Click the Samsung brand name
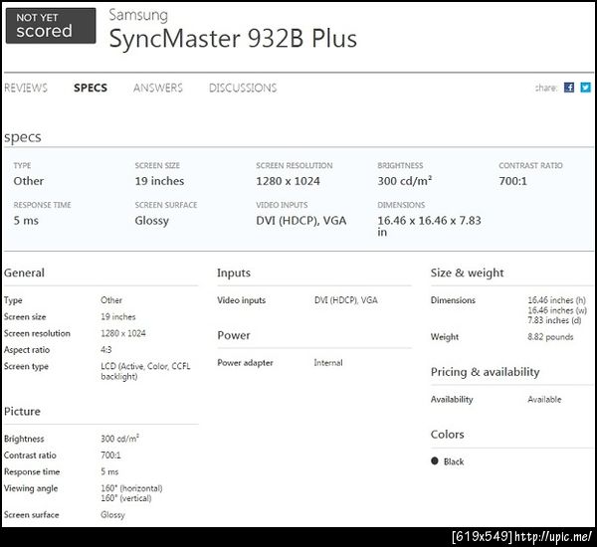Screen dimensions: 597x547 pyautogui.click(x=138, y=15)
